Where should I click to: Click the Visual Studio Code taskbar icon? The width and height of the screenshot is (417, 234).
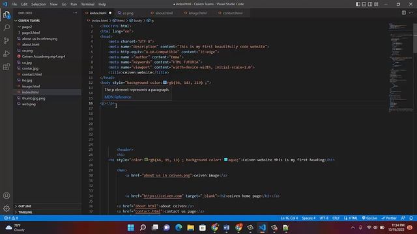point(262,227)
